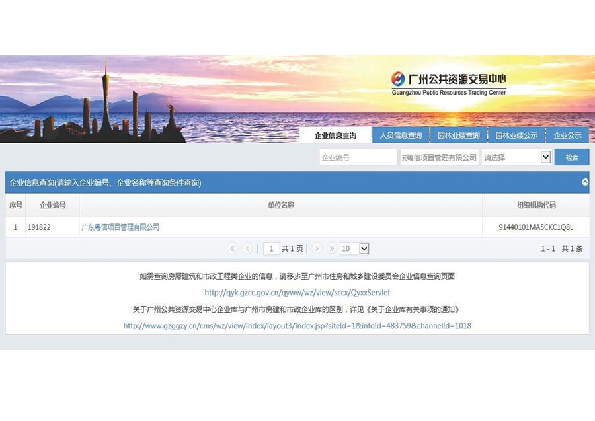Image resolution: width=595 pixels, height=421 pixels.
Task: Collapse the 企业信息查询 results panel
Action: [x=585, y=182]
